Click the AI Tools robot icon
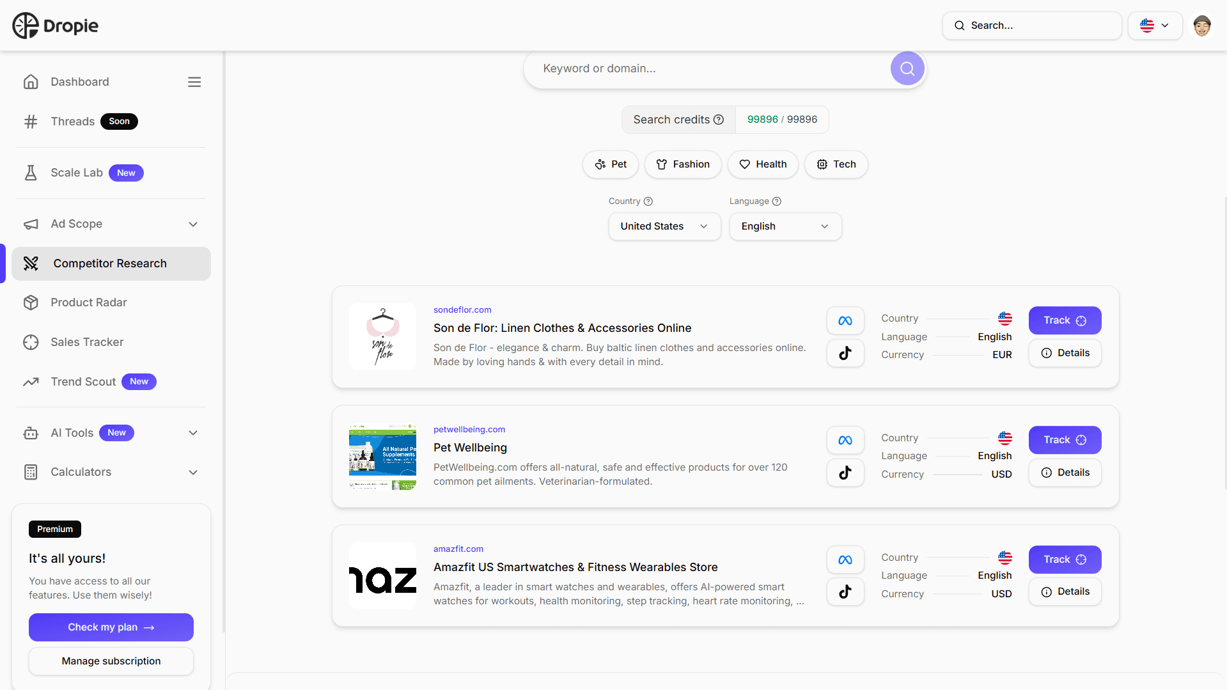 click(31, 433)
